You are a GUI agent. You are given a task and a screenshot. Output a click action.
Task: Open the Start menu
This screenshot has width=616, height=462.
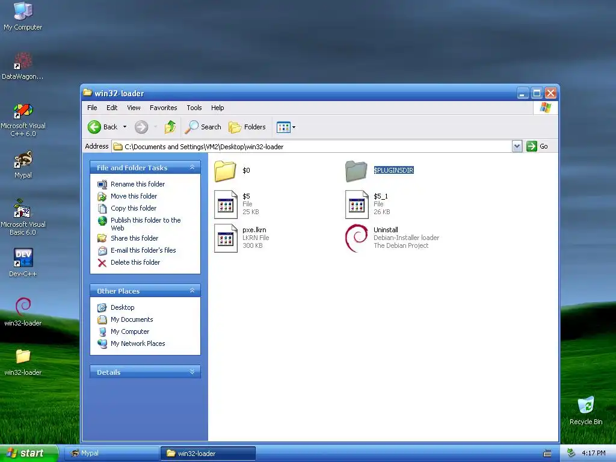[29, 453]
